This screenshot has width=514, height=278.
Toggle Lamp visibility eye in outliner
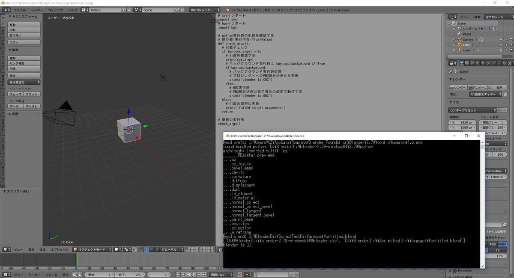[501, 50]
